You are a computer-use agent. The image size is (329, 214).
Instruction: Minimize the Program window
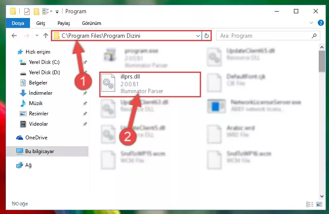pyautogui.click(x=277, y=11)
